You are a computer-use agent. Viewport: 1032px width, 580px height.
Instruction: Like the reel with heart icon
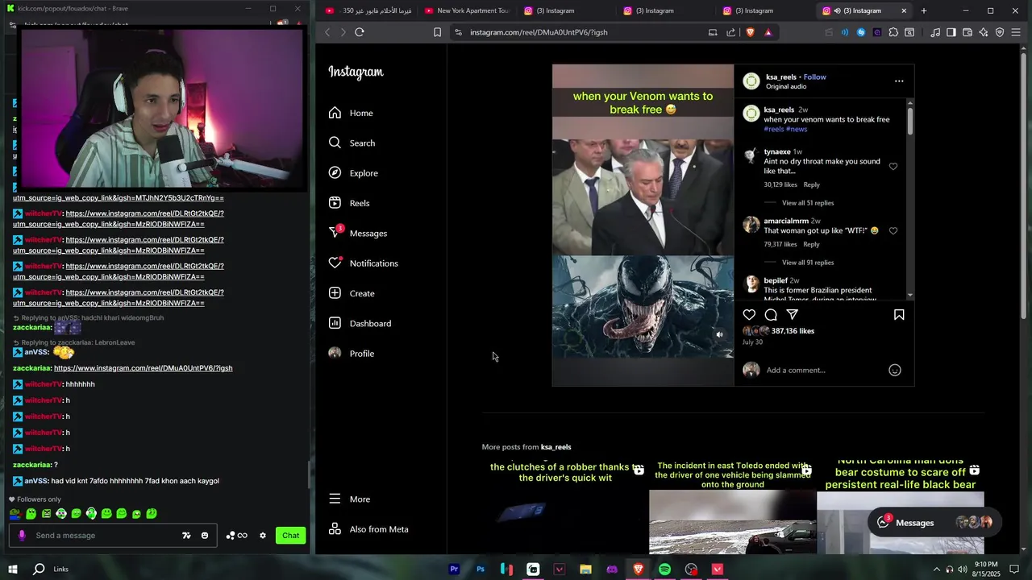pyautogui.click(x=750, y=315)
